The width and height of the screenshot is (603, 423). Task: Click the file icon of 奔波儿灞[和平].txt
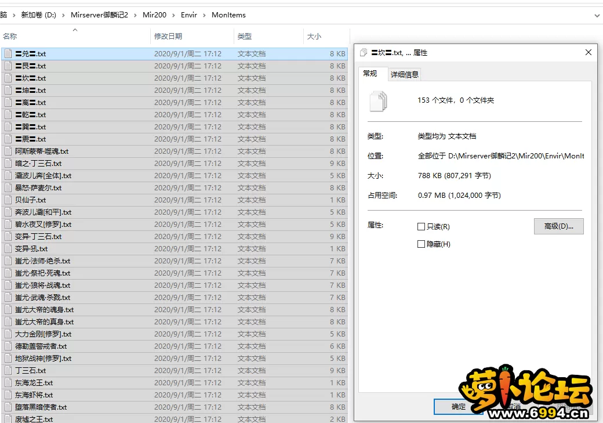tap(8, 212)
